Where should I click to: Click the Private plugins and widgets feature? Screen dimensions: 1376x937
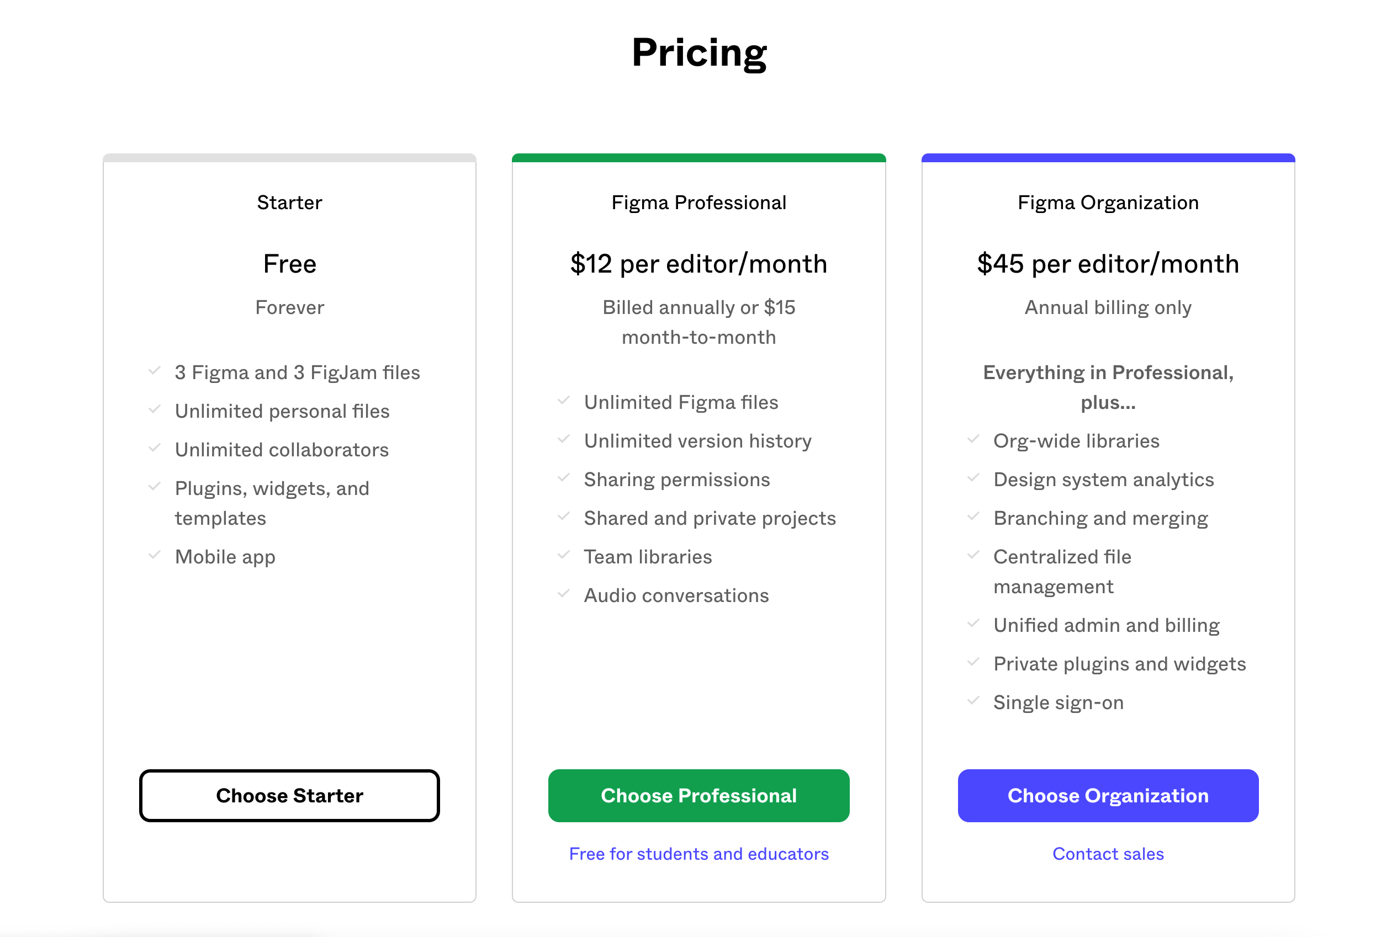(x=1119, y=664)
